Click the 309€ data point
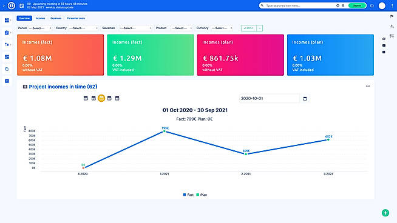397x223 pixels. click(246, 154)
